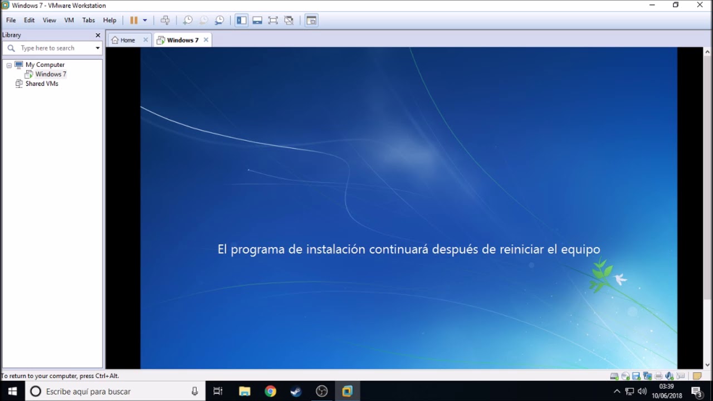Image resolution: width=713 pixels, height=401 pixels.
Task: Open the Windows Start menu
Action: (12, 392)
